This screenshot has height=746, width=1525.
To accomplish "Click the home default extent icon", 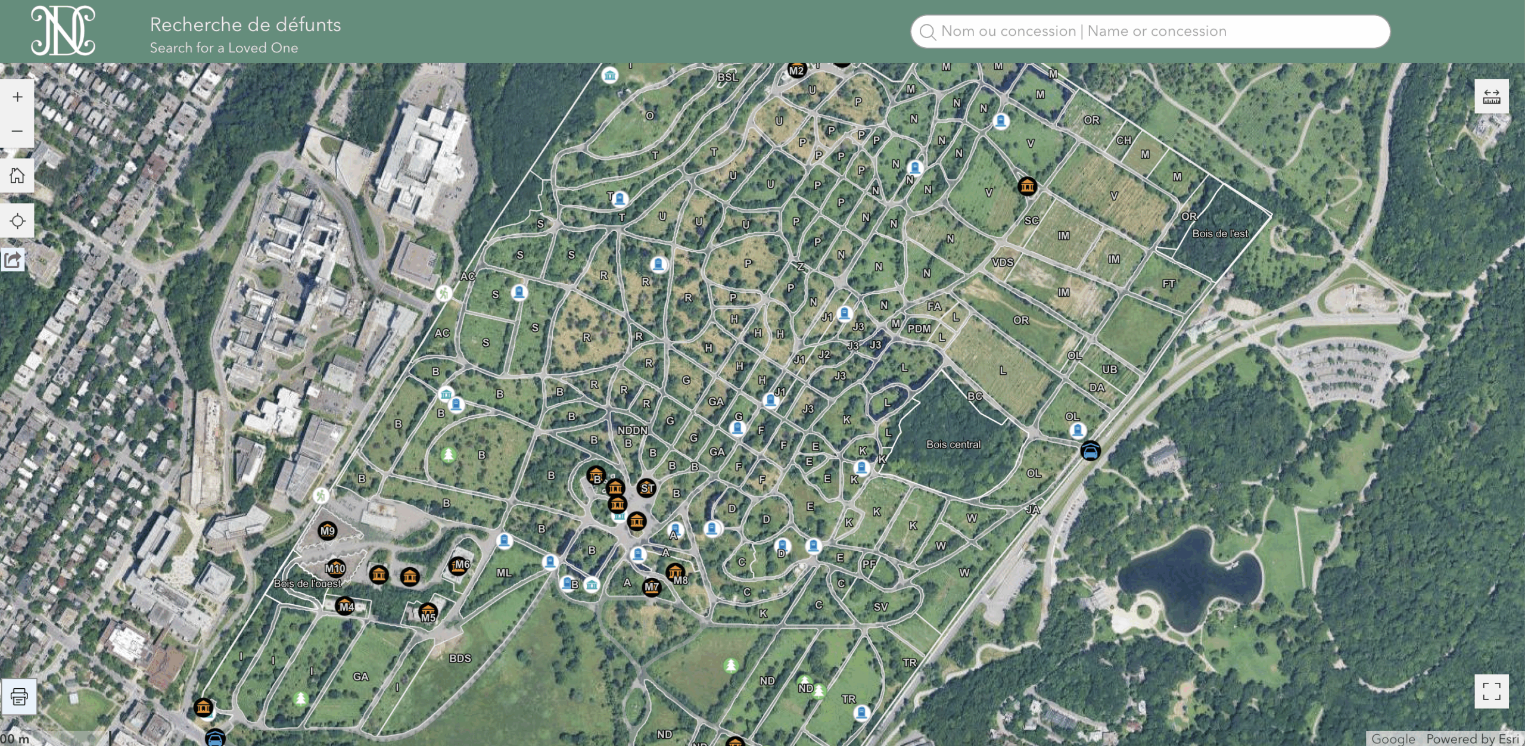I will pos(17,176).
